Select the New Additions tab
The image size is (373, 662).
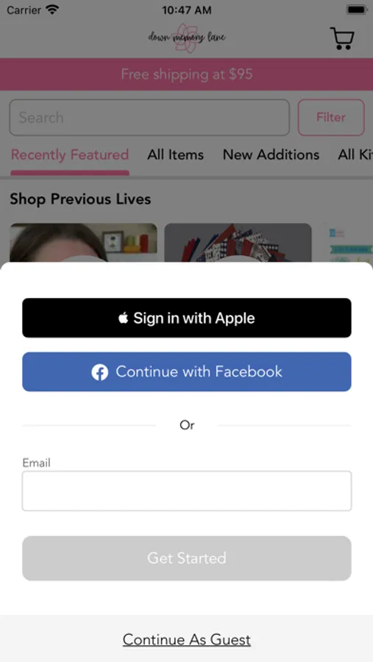click(271, 155)
